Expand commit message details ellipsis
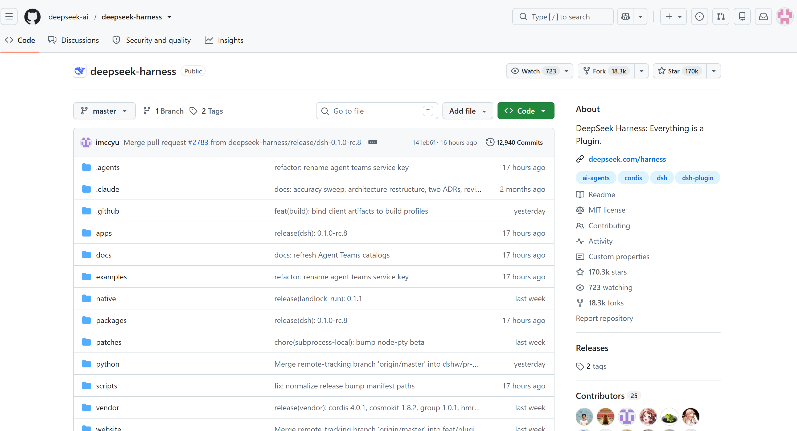The height and width of the screenshot is (431, 797). click(x=372, y=142)
